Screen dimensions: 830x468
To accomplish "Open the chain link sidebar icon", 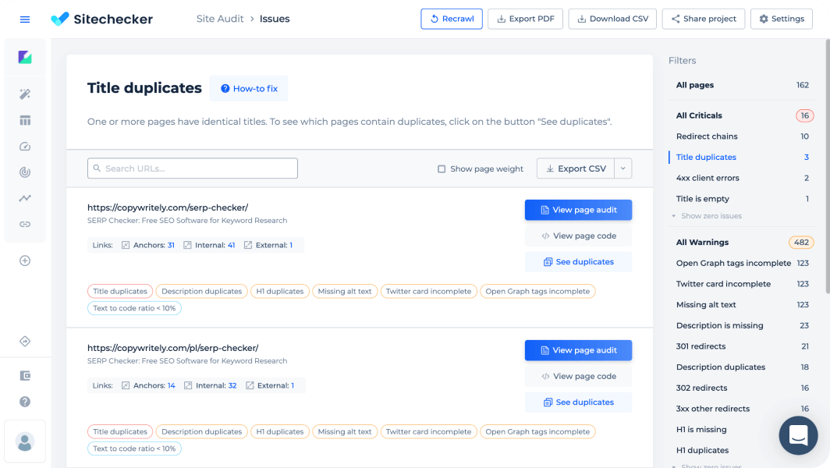I will click(x=25, y=225).
